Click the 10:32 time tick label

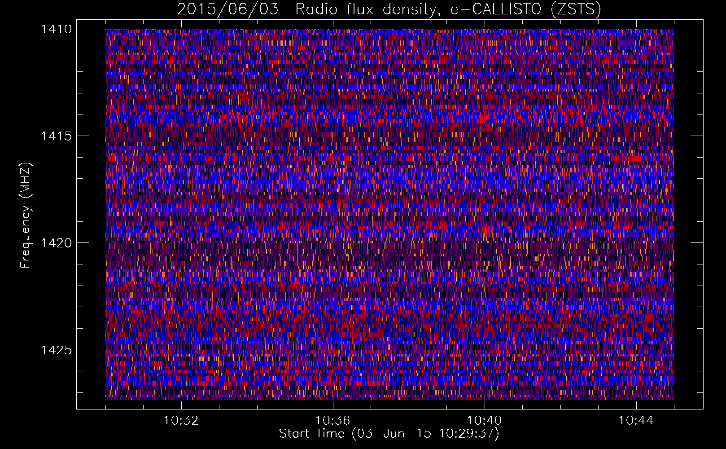click(181, 421)
